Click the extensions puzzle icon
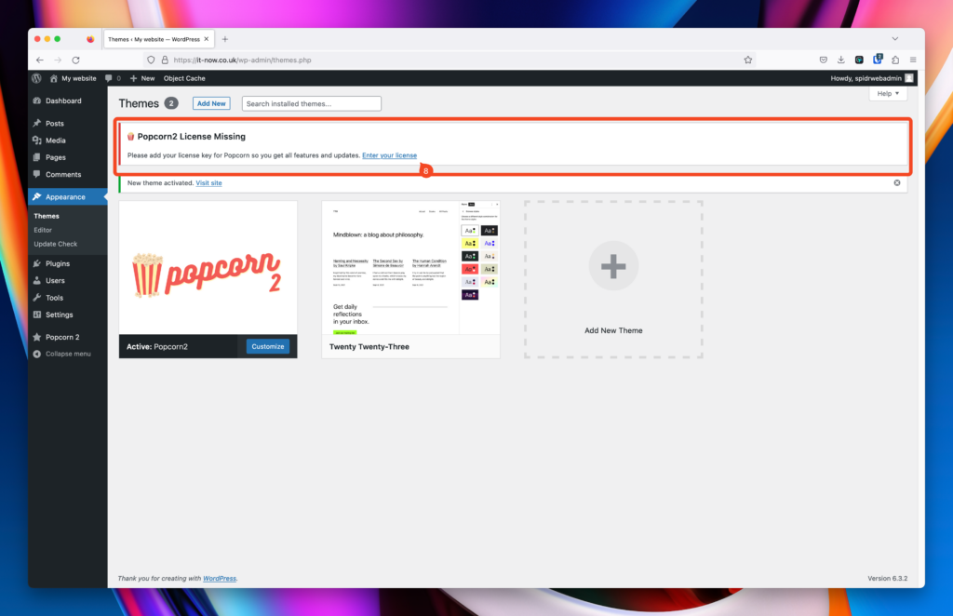Screen dimensions: 953x616 (895, 60)
